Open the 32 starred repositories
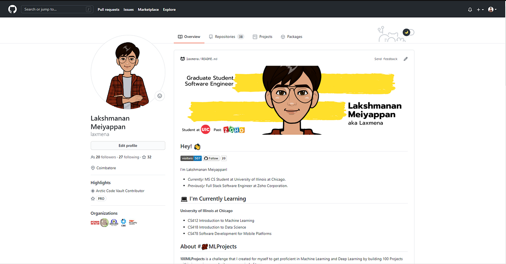Viewport: 506px width, 264px height. 147,157
